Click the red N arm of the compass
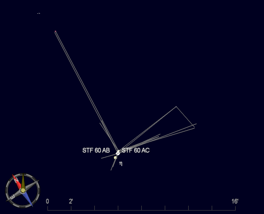This screenshot has height=214, width=264. [17, 182]
